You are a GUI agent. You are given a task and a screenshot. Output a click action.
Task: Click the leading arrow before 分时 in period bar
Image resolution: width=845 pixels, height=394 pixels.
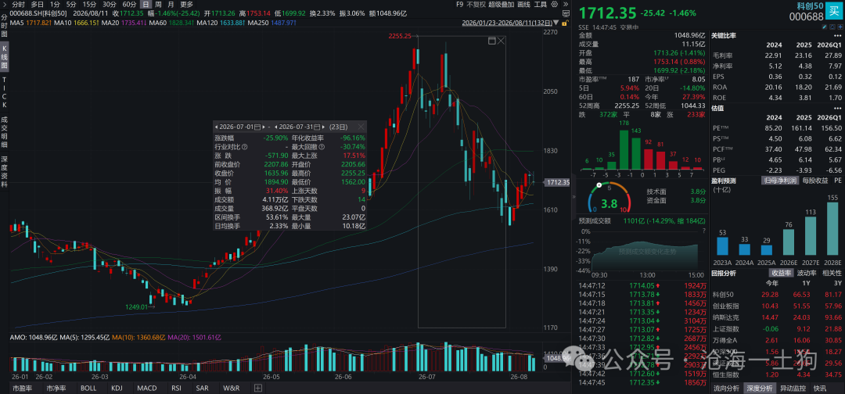[x=6, y=5]
